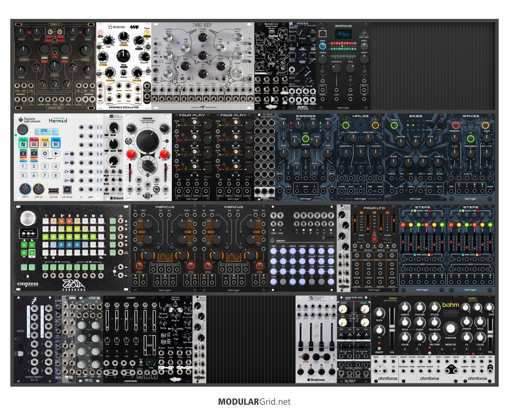Click the Shakmat logo on Griffin's Claws
The width and height of the screenshot is (509, 409).
316,380
